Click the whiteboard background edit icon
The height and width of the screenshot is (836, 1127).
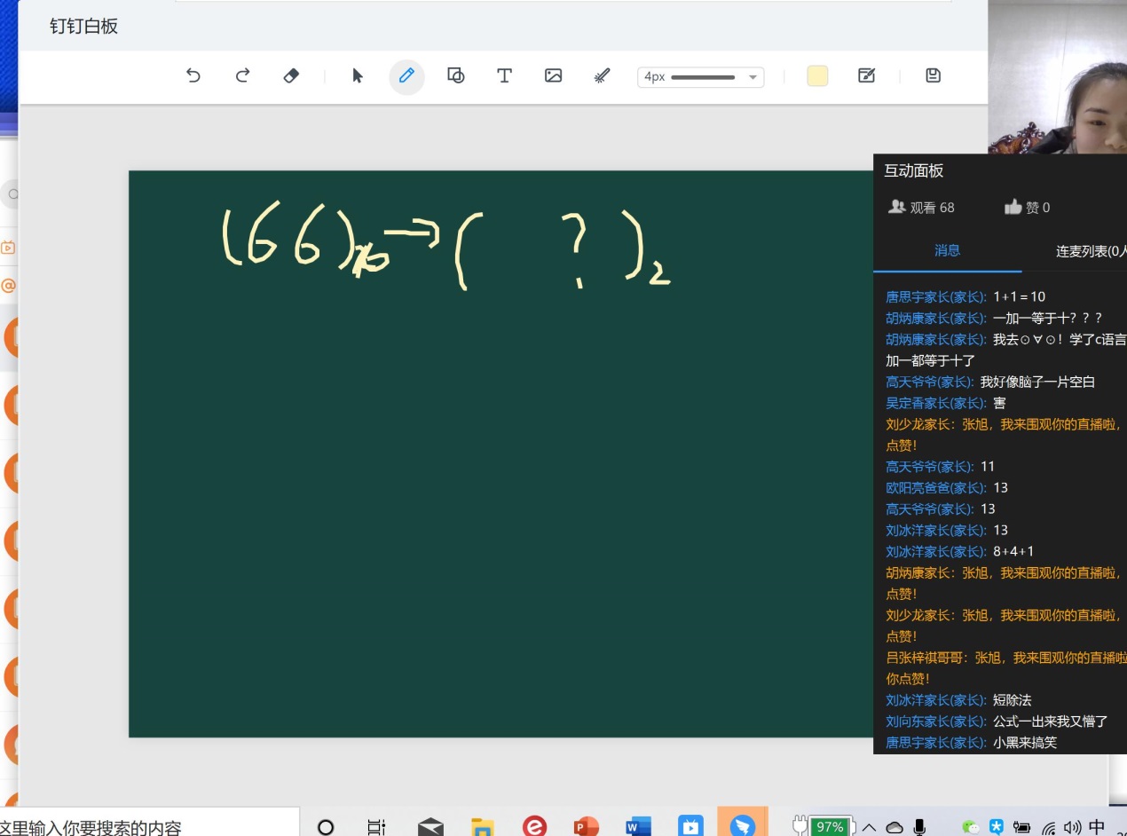pyautogui.click(x=867, y=76)
